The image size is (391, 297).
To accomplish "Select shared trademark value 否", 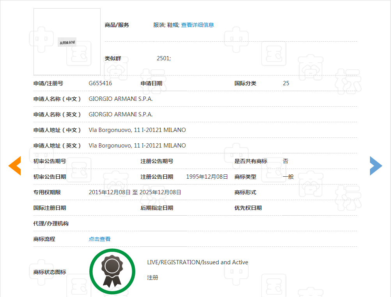I will point(285,161).
